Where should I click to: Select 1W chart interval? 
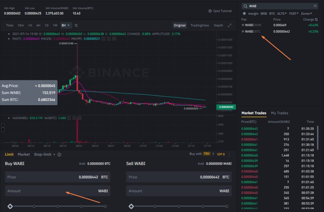(55, 25)
